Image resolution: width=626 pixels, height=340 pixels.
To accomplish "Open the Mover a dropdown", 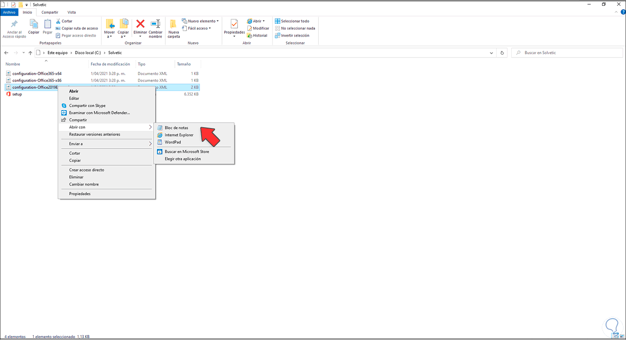I will pos(109,29).
